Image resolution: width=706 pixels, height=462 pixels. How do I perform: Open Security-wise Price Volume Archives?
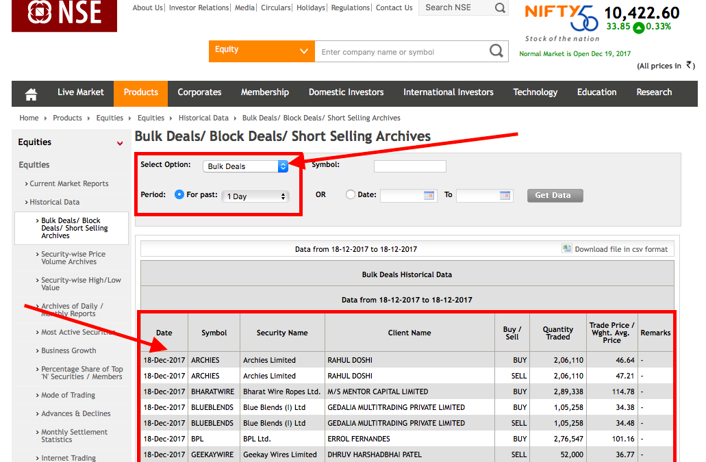pos(73,258)
